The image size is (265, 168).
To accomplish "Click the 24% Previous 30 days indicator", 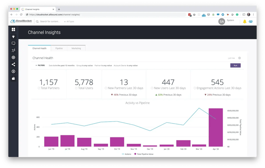I will pos(217,95).
